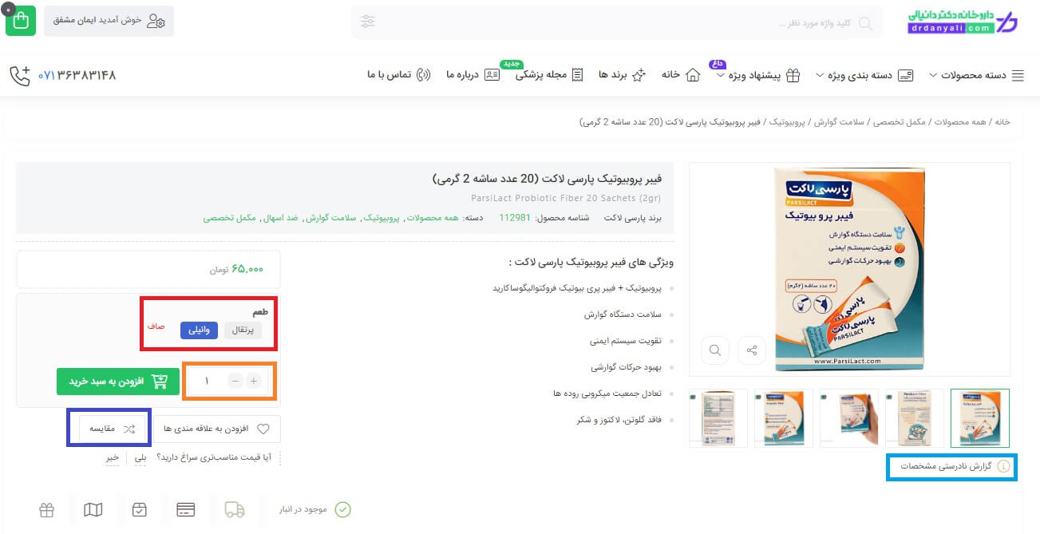Open the green shopping cart icon
The image size is (1040, 534).
coord(21,21)
